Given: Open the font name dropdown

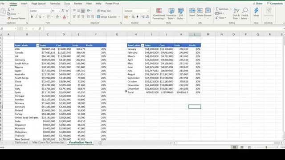Looking at the screenshot, I should click(x=50, y=11).
